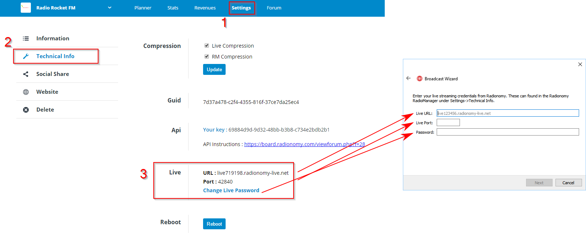Click Next in the Broadcast Wizard

539,183
